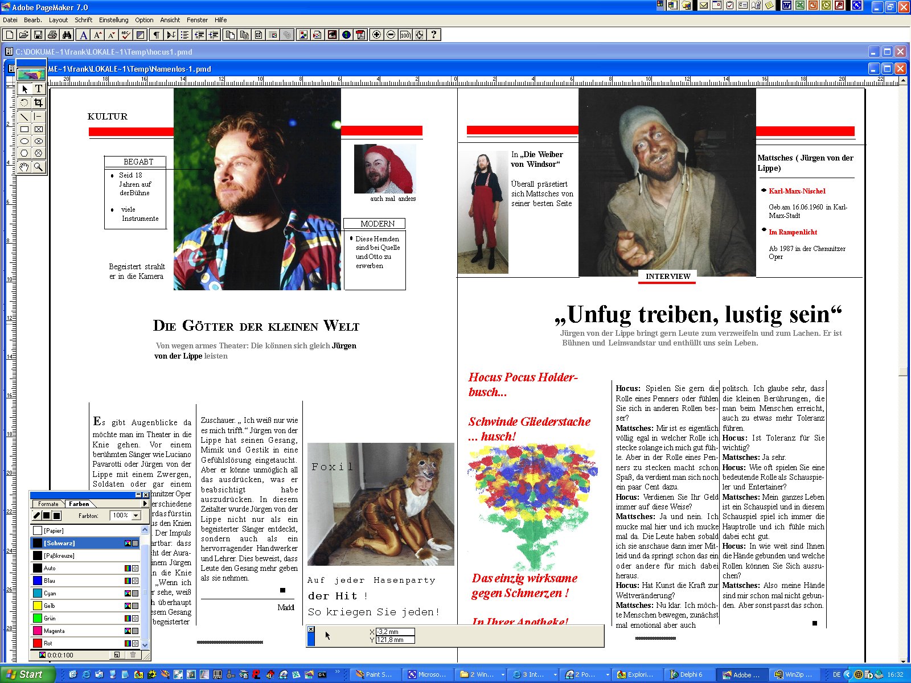Toggle stroke color button in Farben panel

point(37,516)
